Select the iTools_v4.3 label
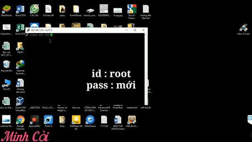 pos(48,108)
